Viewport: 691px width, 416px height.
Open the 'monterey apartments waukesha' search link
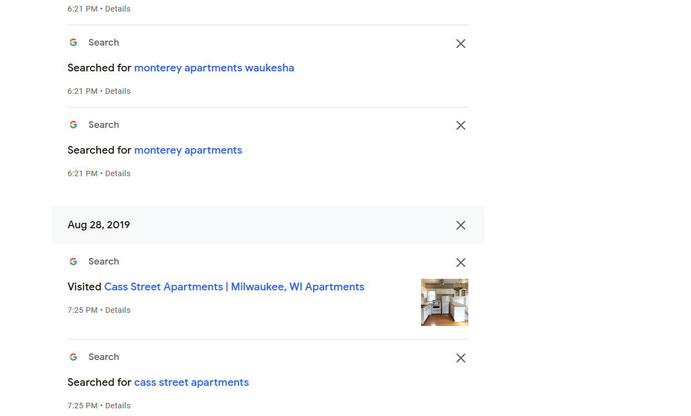214,68
